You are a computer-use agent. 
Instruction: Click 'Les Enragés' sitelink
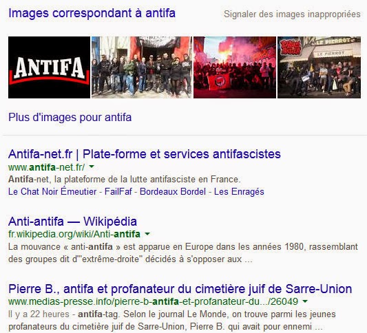tap(239, 191)
